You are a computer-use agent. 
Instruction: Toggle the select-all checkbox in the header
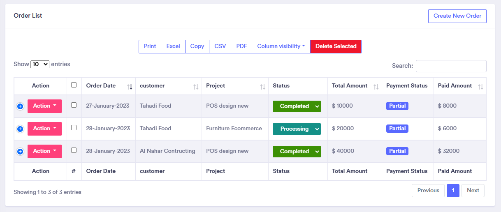74,85
